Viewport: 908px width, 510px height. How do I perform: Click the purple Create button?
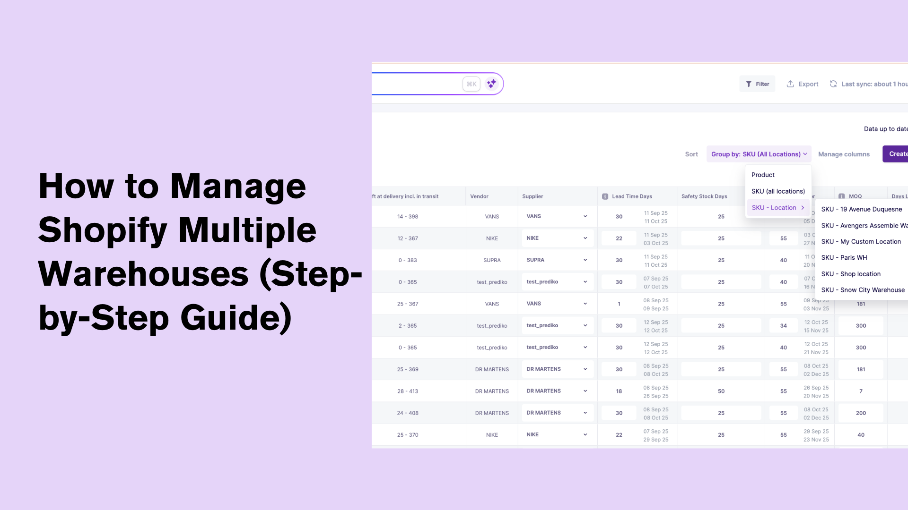(897, 154)
